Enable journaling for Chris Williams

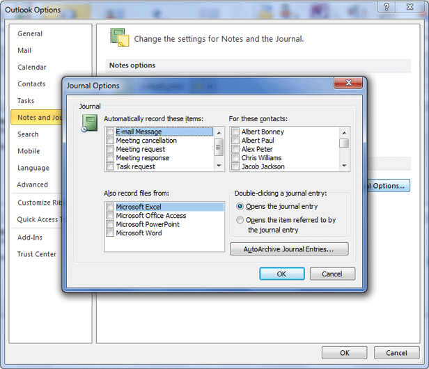pyautogui.click(x=235, y=158)
